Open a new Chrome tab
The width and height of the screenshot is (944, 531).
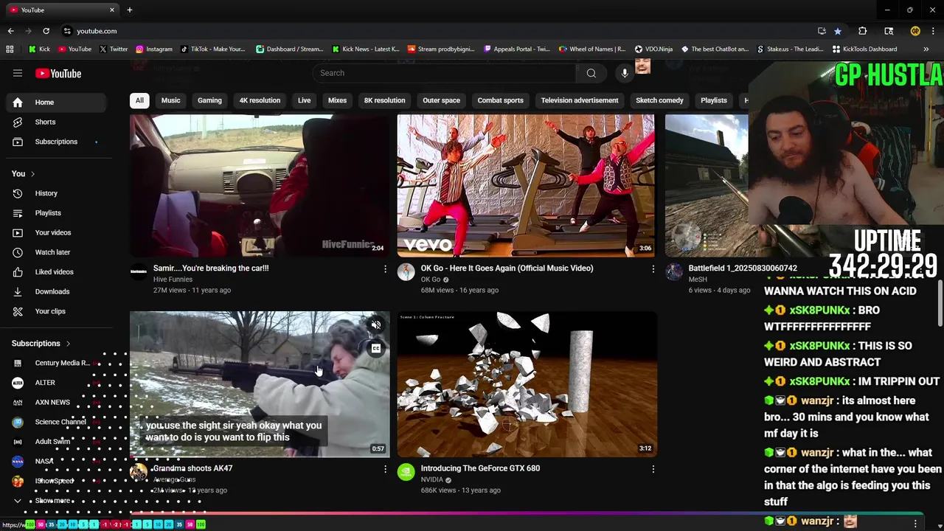point(129,10)
